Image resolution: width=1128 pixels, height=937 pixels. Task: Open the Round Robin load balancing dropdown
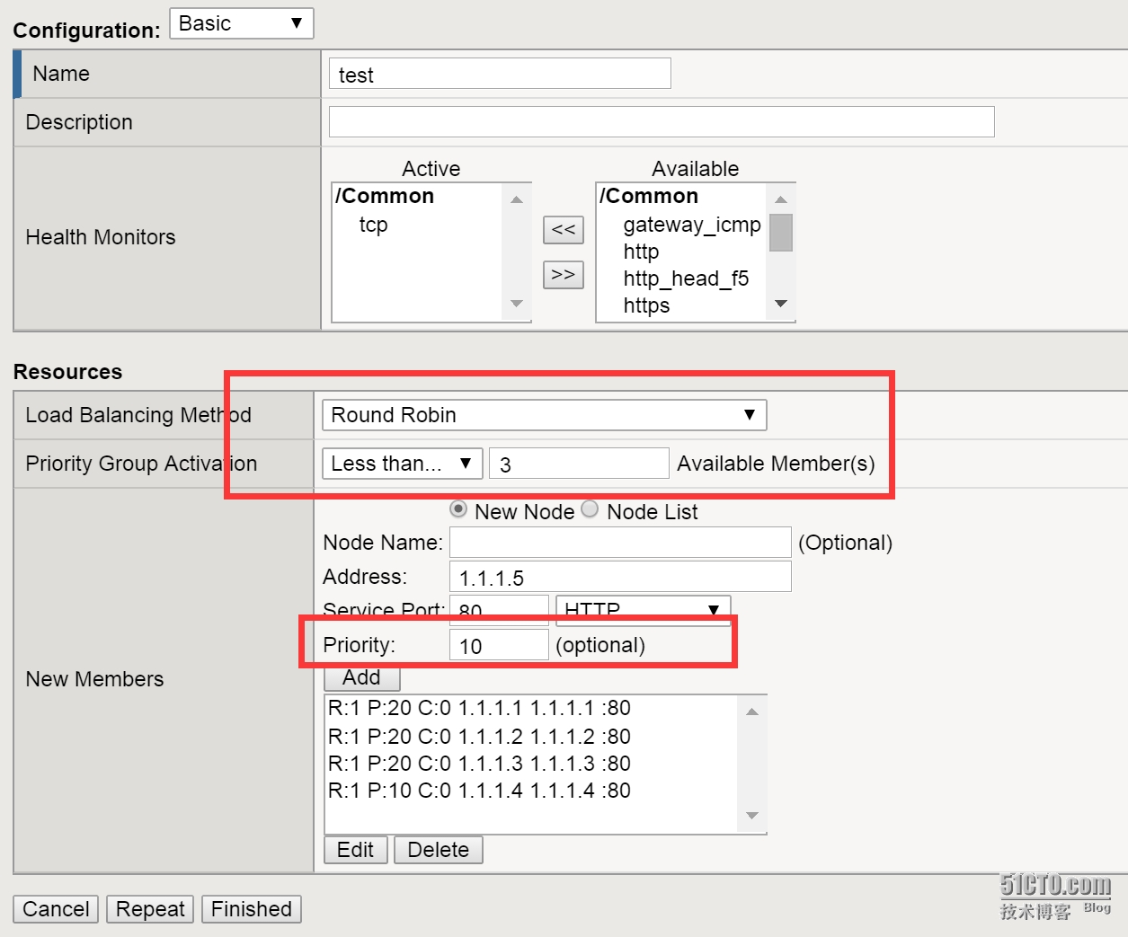click(x=545, y=415)
